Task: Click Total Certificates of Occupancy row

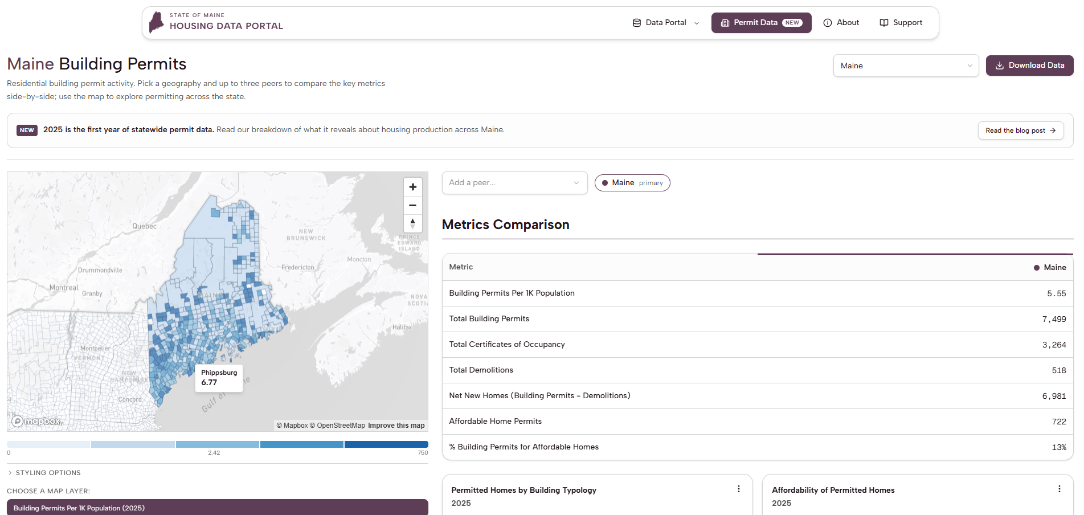Action: point(758,345)
